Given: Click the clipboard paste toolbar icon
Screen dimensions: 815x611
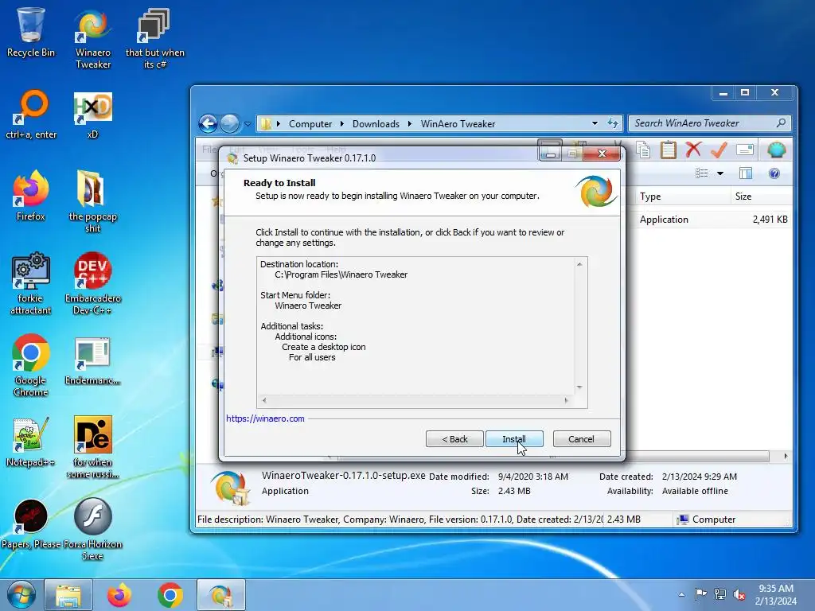Looking at the screenshot, I should pyautogui.click(x=668, y=150).
